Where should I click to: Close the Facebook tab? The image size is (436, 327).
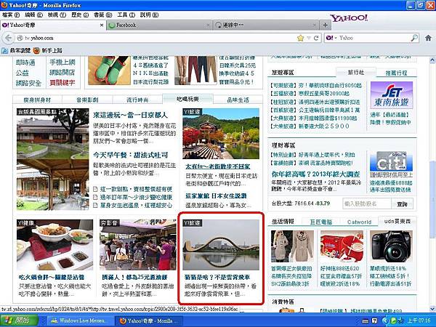(208, 25)
